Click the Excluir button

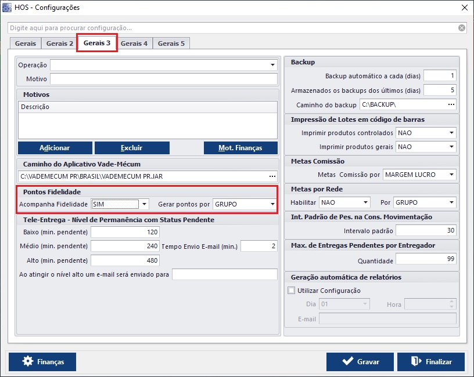tap(132, 148)
